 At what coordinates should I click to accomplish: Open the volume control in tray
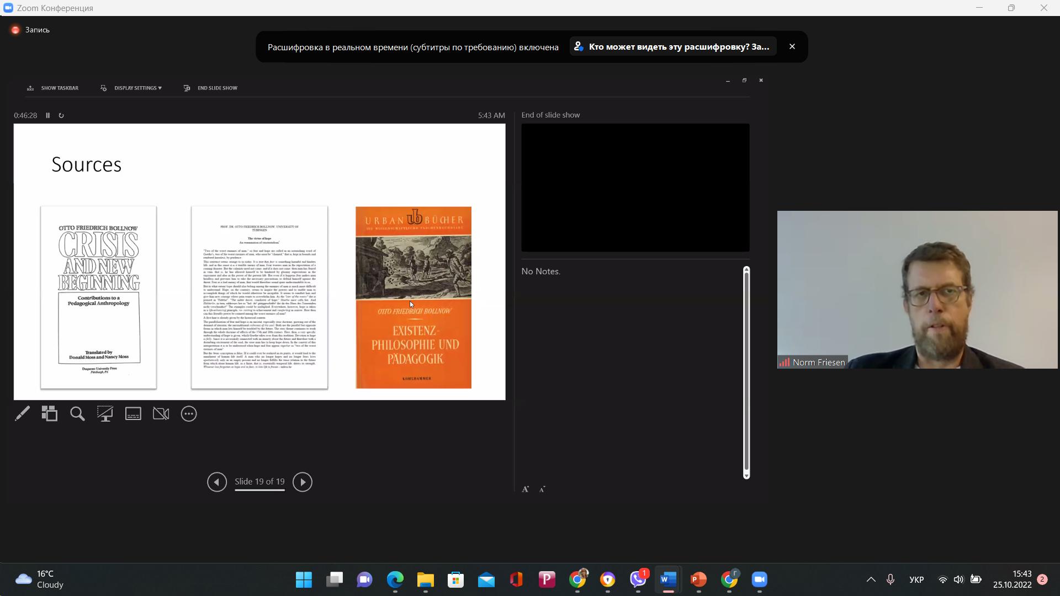tap(959, 579)
